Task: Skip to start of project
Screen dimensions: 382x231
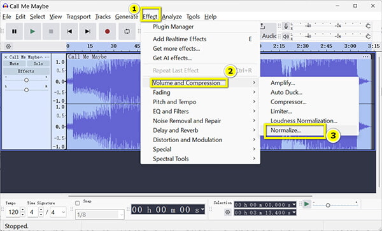Action: point(69,31)
